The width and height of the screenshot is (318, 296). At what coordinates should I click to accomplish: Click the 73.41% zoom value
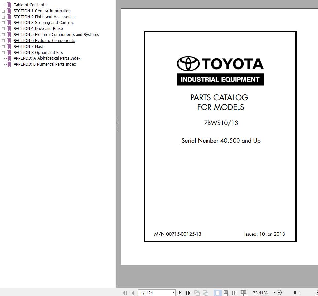(260, 293)
